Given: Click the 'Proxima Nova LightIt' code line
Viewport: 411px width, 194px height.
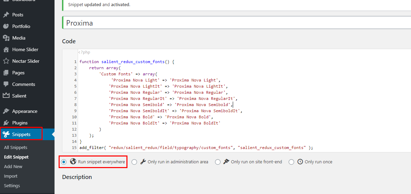Looking at the screenshot, I should tap(168, 86).
